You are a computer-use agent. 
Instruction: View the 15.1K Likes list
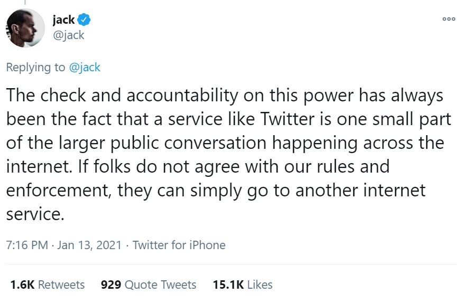click(x=242, y=285)
